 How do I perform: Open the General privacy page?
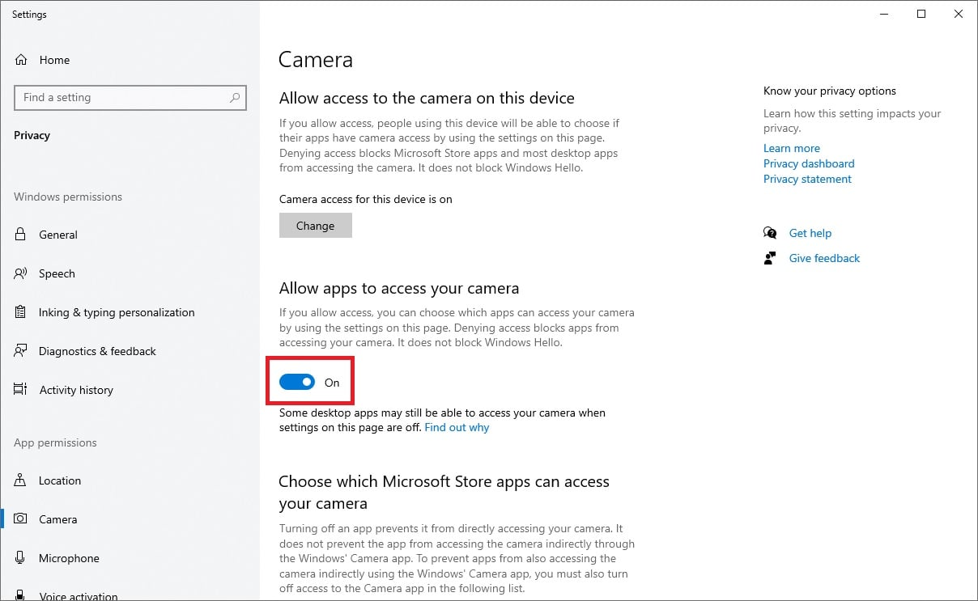pyautogui.click(x=58, y=235)
